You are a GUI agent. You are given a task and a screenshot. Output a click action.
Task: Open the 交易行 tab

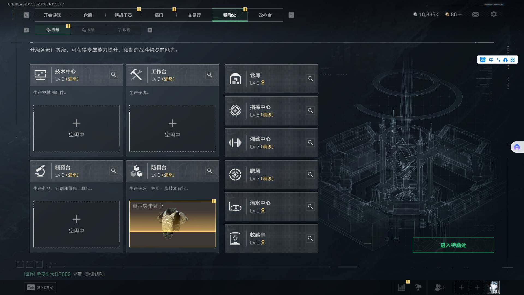click(x=194, y=15)
